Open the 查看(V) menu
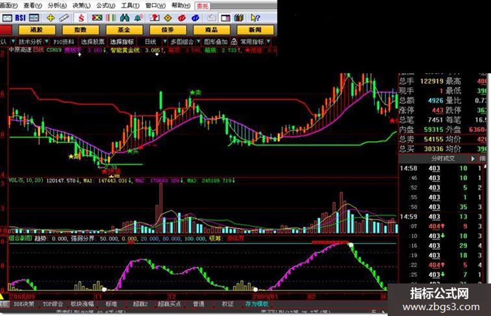Viewport: 491px width, 316px height. coord(33,6)
